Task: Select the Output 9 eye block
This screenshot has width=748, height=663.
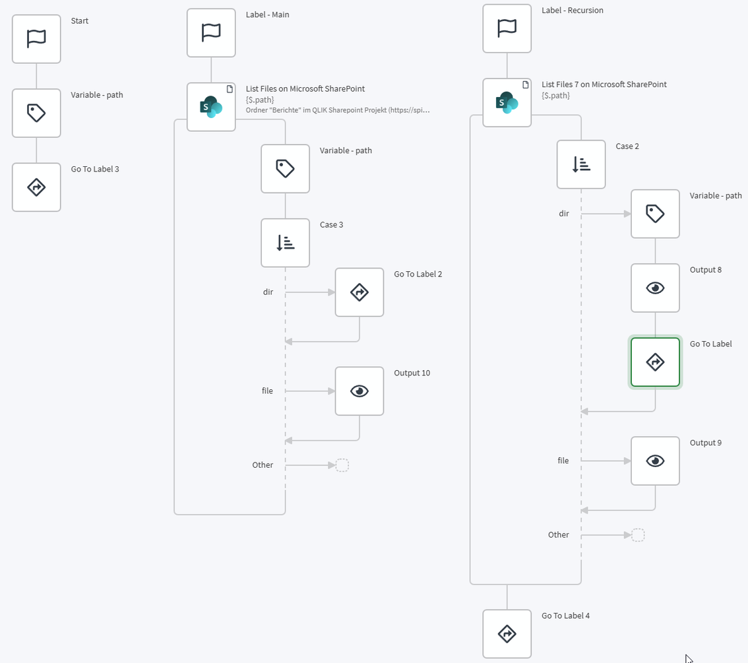Action: [655, 461]
